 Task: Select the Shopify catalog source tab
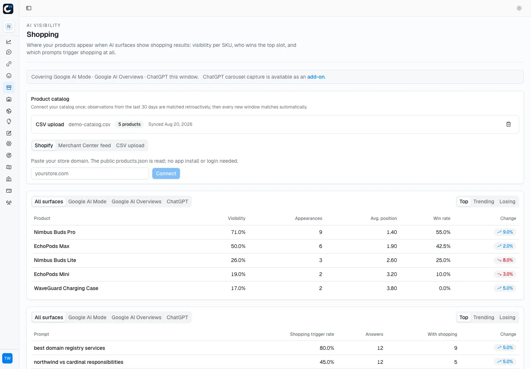pos(44,145)
